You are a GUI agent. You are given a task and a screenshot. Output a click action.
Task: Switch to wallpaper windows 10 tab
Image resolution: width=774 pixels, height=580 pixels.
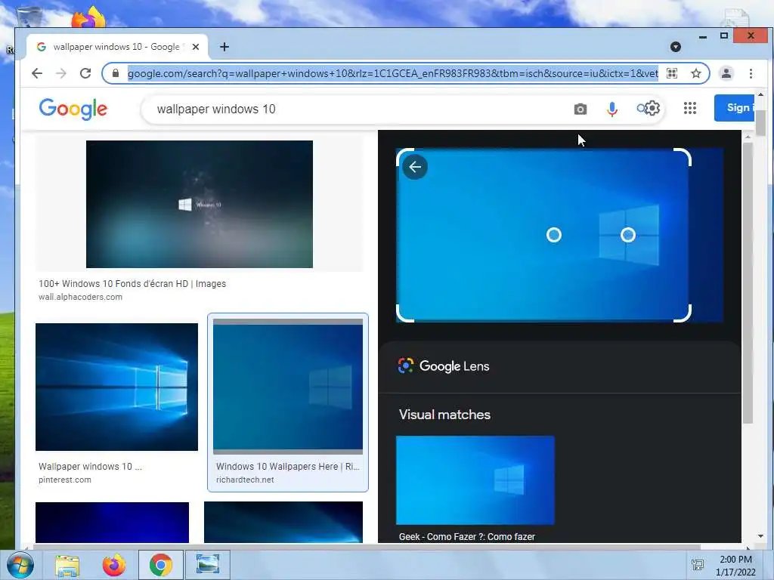point(116,47)
